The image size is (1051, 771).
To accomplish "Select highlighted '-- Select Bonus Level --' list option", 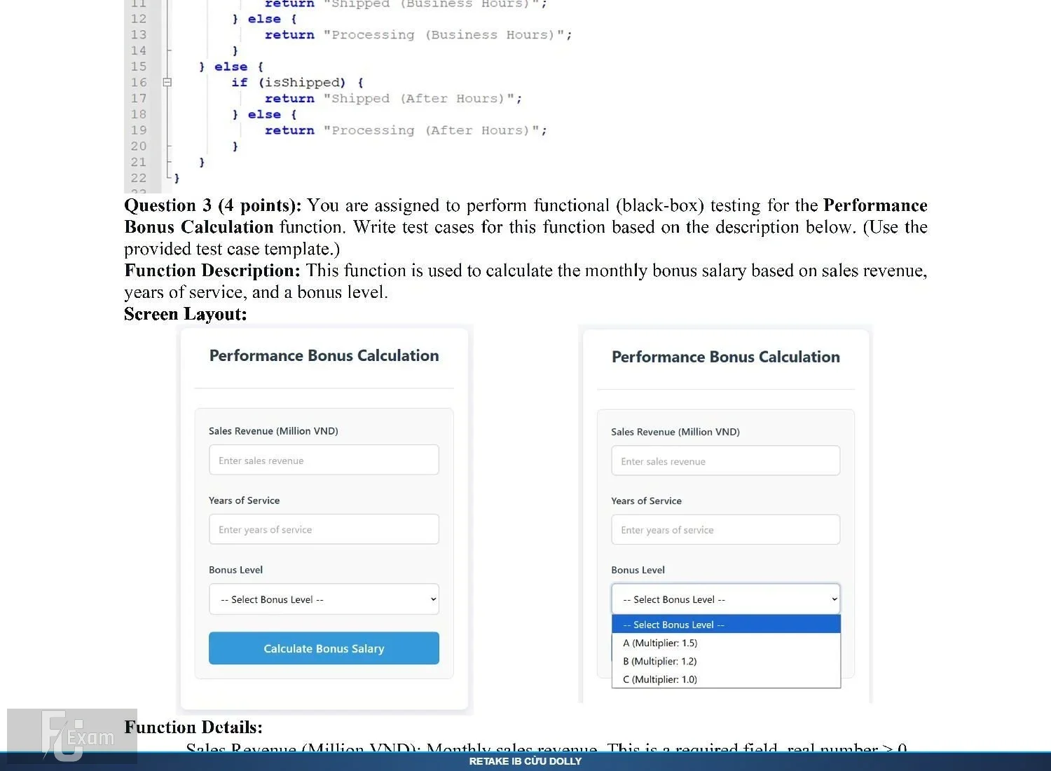I will 726,625.
